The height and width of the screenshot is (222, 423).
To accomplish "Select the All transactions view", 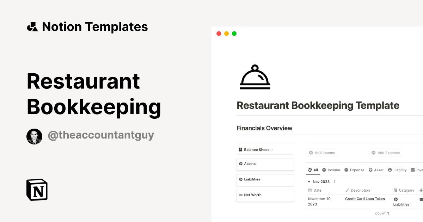I will click(x=313, y=169).
